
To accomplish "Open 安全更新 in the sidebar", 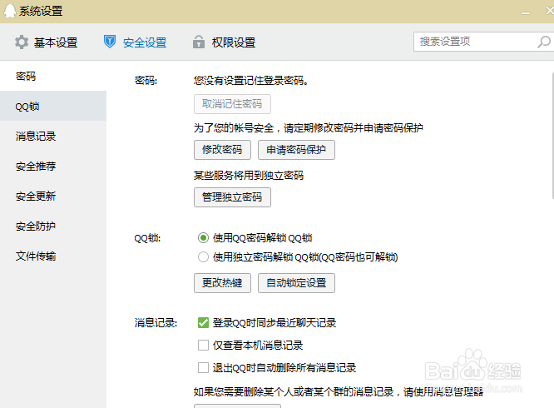I will pos(53,197).
